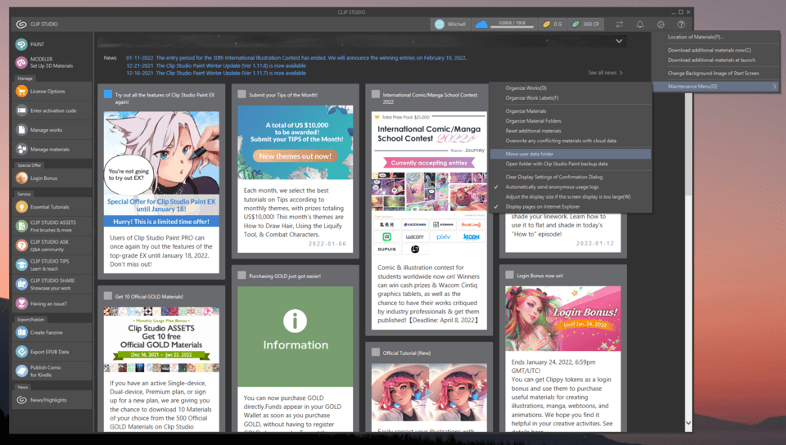Viewport: 786px width, 445px height.
Task: Open the settings gear icon
Action: (661, 24)
